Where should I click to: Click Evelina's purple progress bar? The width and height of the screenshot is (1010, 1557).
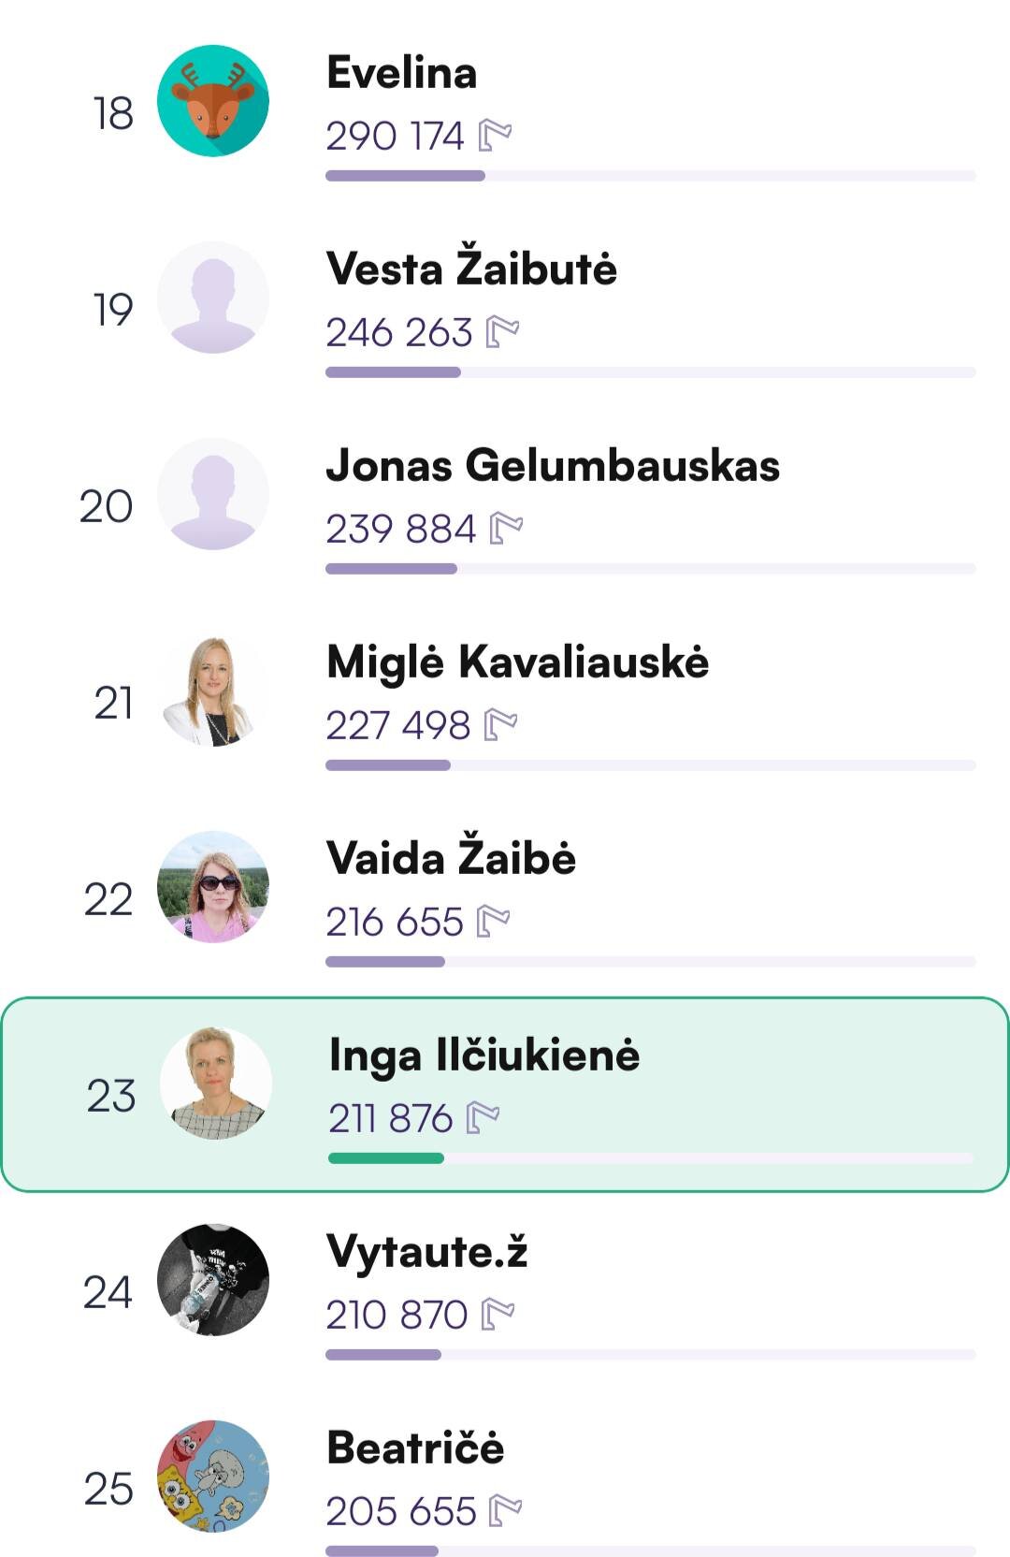tap(405, 176)
